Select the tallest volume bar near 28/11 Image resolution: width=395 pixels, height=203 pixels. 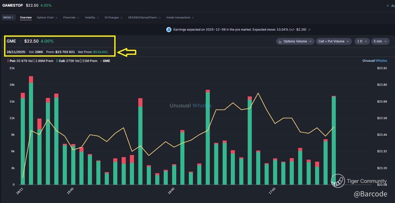click(31, 130)
